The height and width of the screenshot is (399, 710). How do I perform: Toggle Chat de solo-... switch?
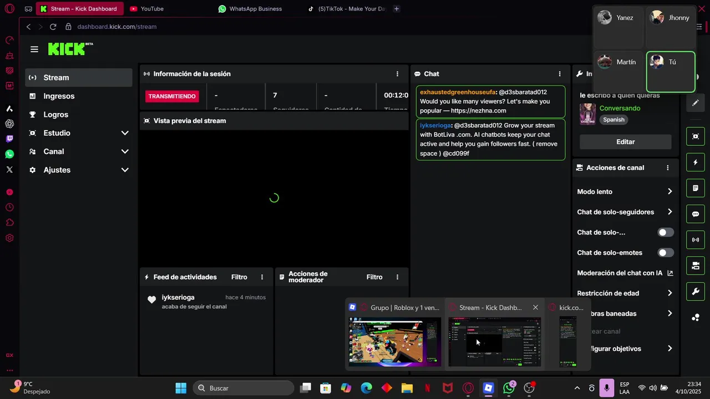tap(666, 232)
